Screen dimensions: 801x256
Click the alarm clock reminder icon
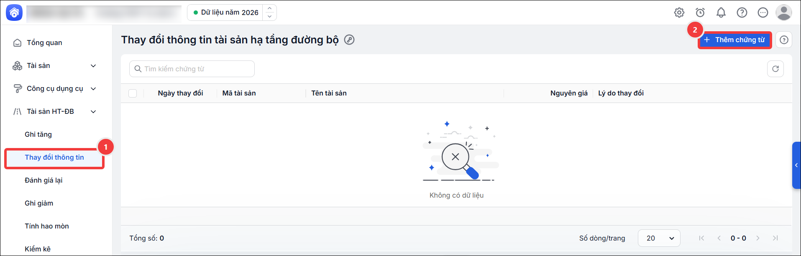(700, 13)
